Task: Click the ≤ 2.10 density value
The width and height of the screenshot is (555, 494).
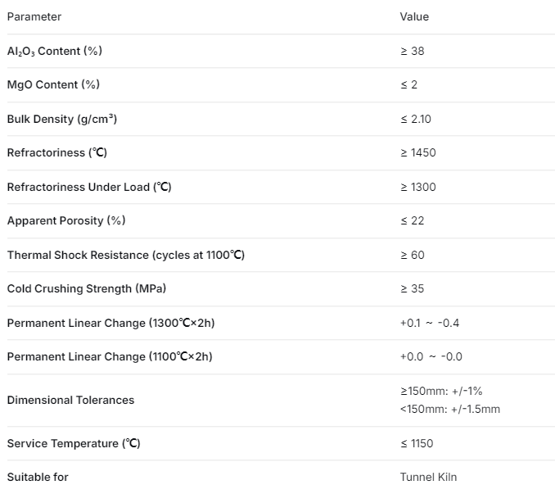Action: (x=416, y=119)
